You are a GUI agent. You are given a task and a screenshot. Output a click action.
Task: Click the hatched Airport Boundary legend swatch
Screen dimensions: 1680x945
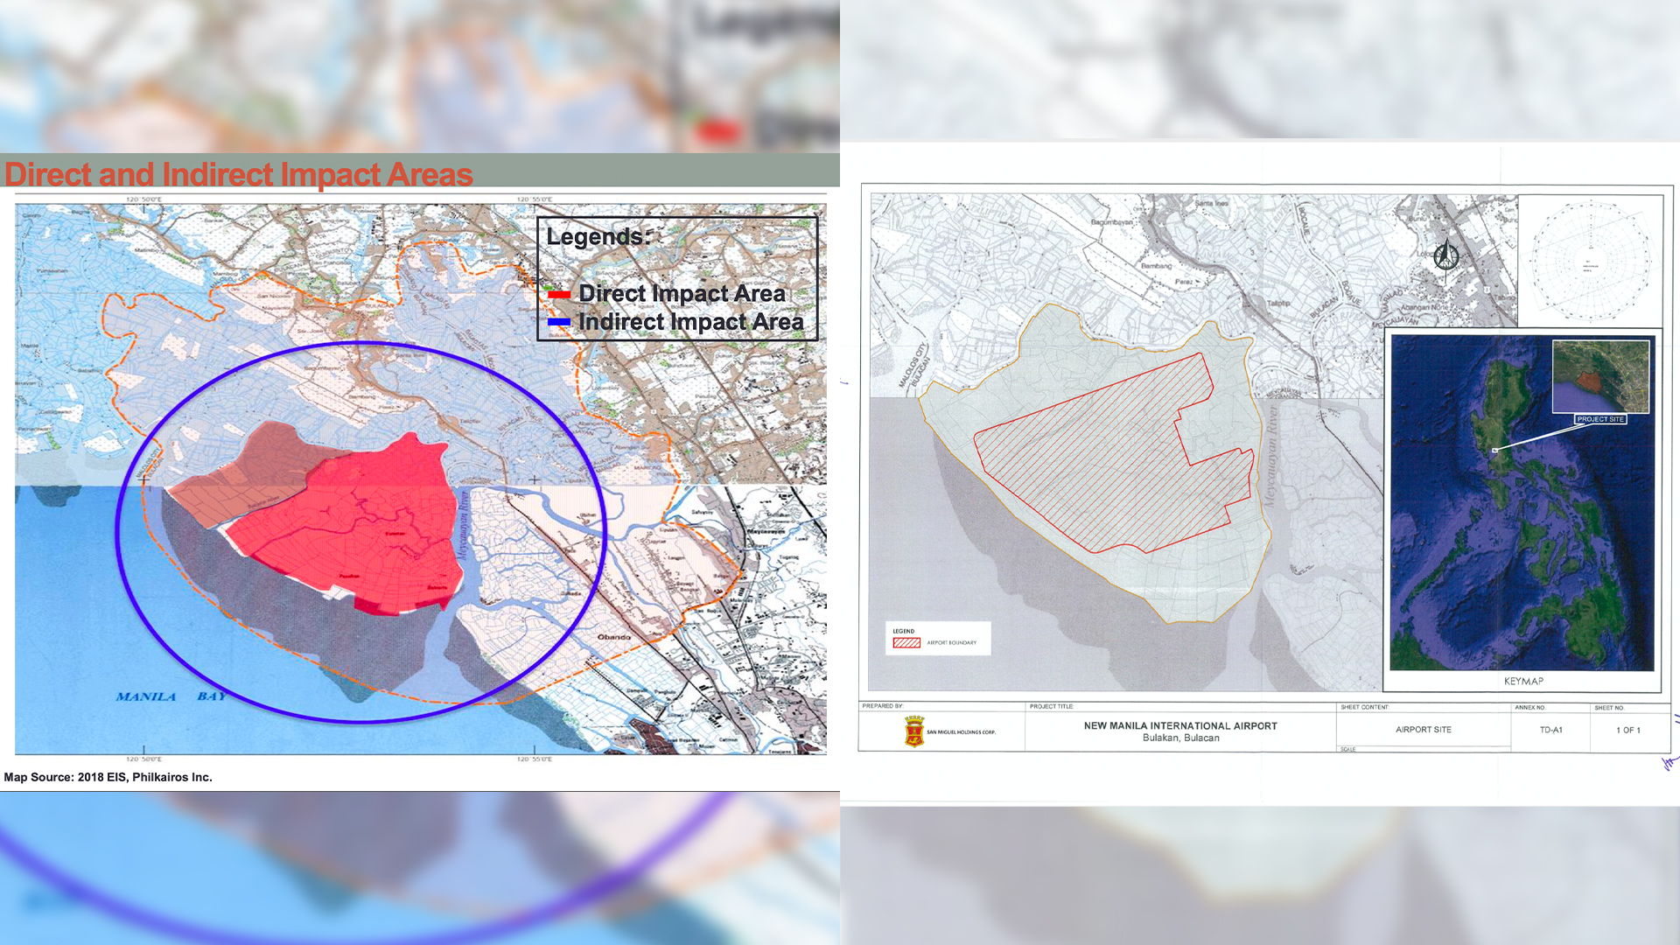click(x=906, y=642)
